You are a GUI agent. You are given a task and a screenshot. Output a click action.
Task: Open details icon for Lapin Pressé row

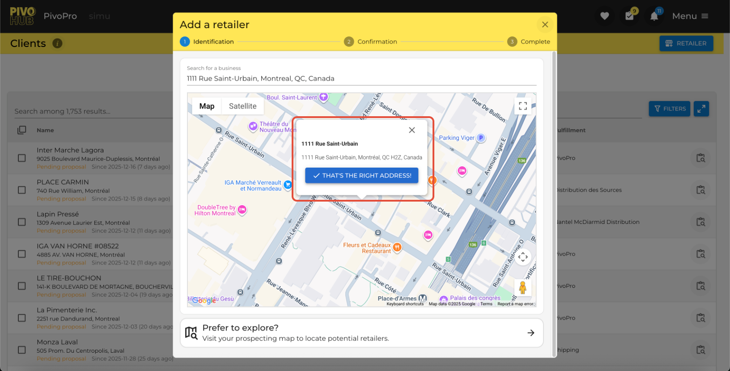(x=700, y=222)
